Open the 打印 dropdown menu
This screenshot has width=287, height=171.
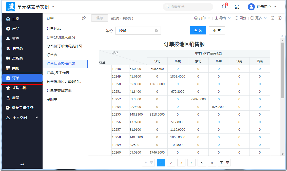tap(202, 18)
